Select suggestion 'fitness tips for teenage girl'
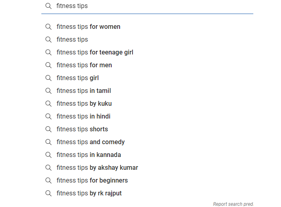 (95, 52)
